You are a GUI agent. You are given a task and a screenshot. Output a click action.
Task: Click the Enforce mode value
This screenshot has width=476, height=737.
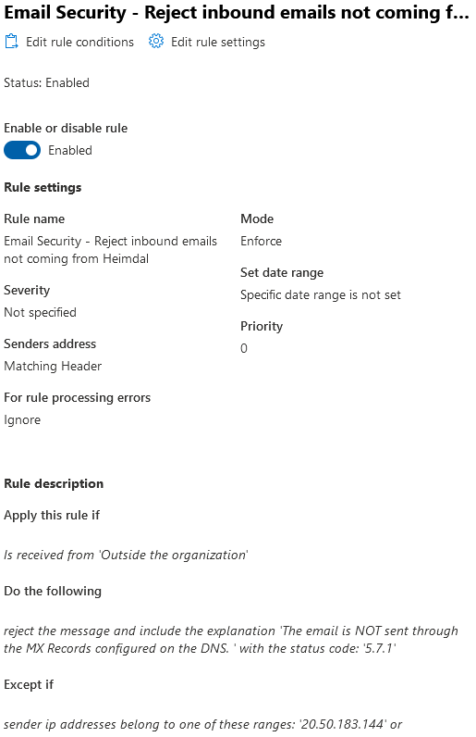(x=261, y=241)
